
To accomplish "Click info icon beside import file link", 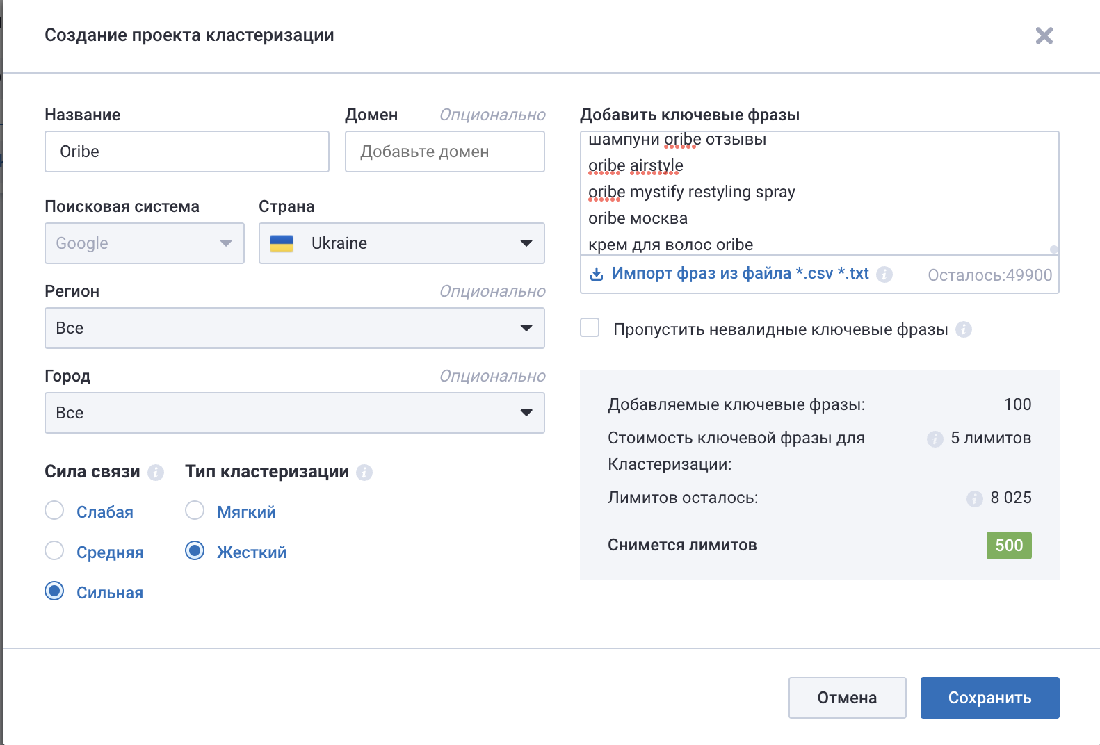I will (884, 275).
